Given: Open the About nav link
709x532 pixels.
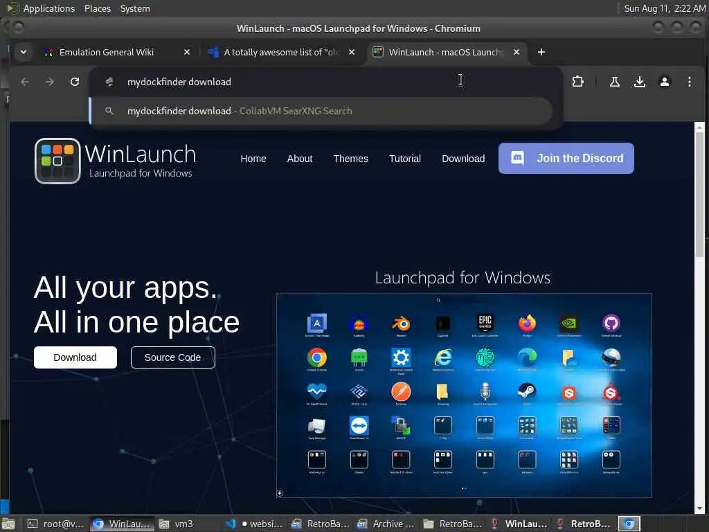Looking at the screenshot, I should tap(299, 159).
